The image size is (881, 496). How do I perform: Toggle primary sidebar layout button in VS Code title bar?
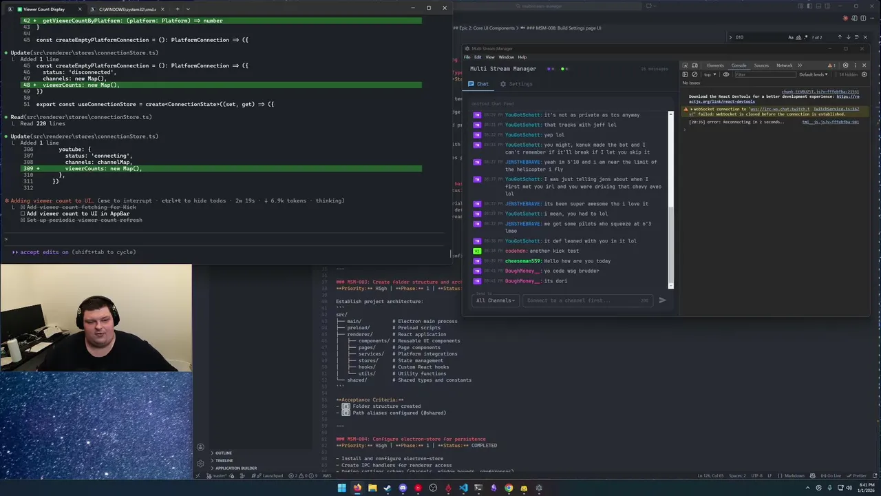(x=809, y=6)
